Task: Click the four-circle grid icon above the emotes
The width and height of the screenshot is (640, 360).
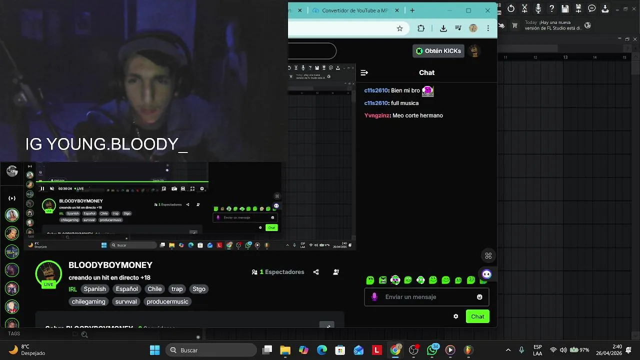Action: tap(488, 255)
